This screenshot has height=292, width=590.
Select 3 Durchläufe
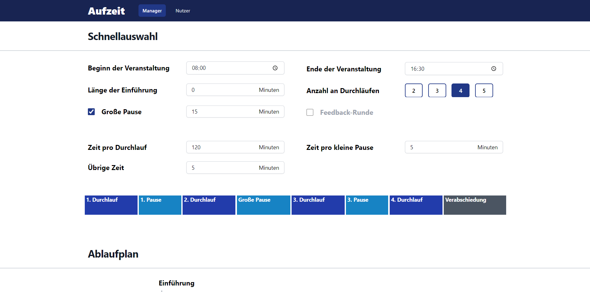[437, 90]
